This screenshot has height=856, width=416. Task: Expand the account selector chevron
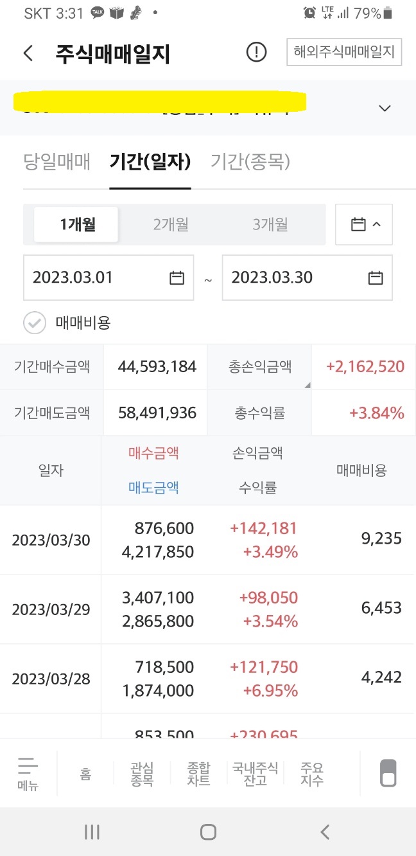tap(385, 108)
